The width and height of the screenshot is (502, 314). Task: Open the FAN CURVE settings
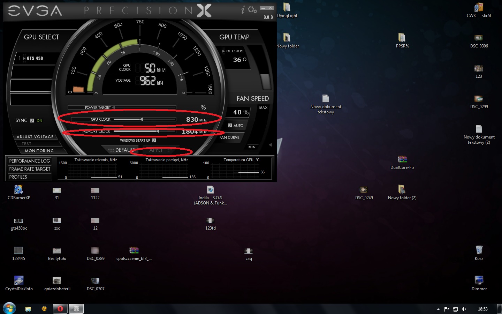(229, 137)
